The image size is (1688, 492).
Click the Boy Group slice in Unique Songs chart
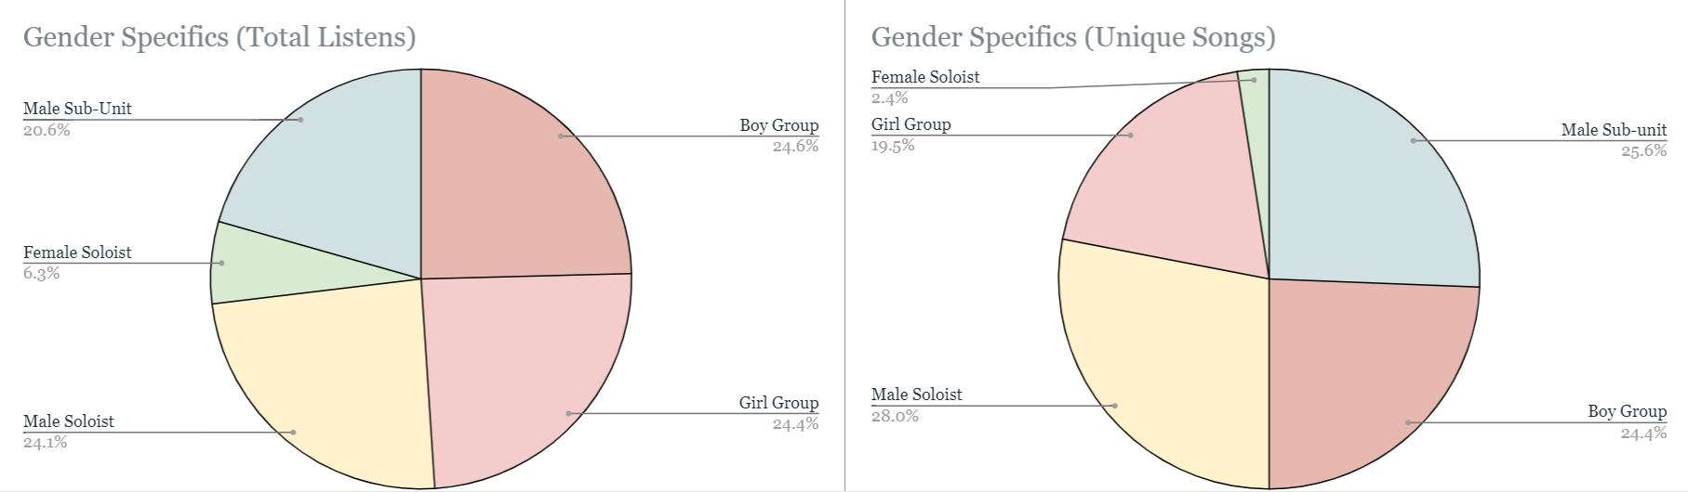(1367, 381)
